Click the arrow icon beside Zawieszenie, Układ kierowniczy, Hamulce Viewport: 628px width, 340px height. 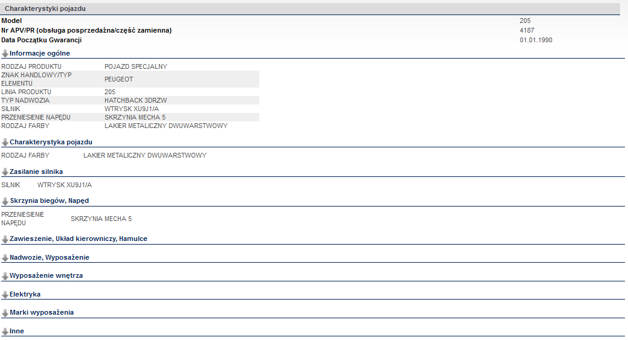5,239
